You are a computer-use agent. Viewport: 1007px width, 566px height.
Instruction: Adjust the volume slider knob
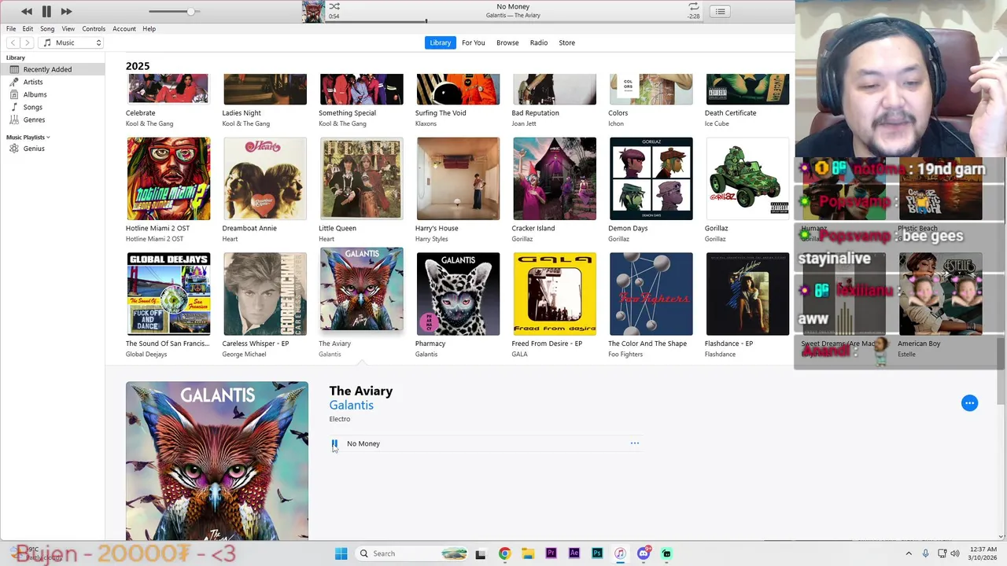coord(190,11)
